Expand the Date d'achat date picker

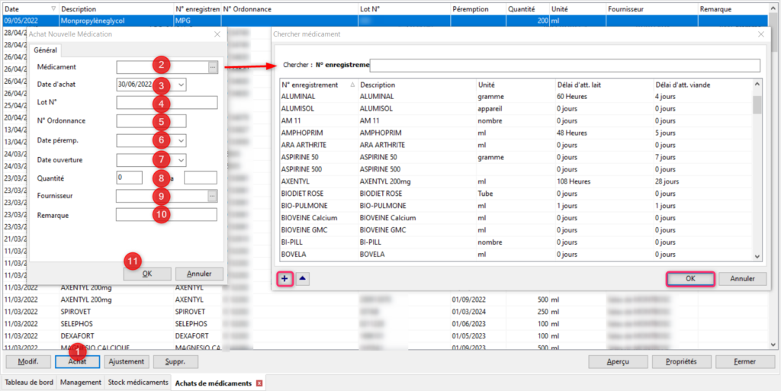pos(181,85)
